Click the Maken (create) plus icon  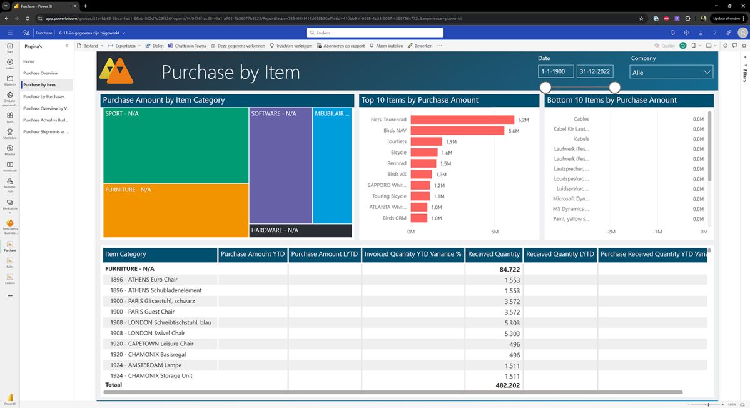point(10,62)
